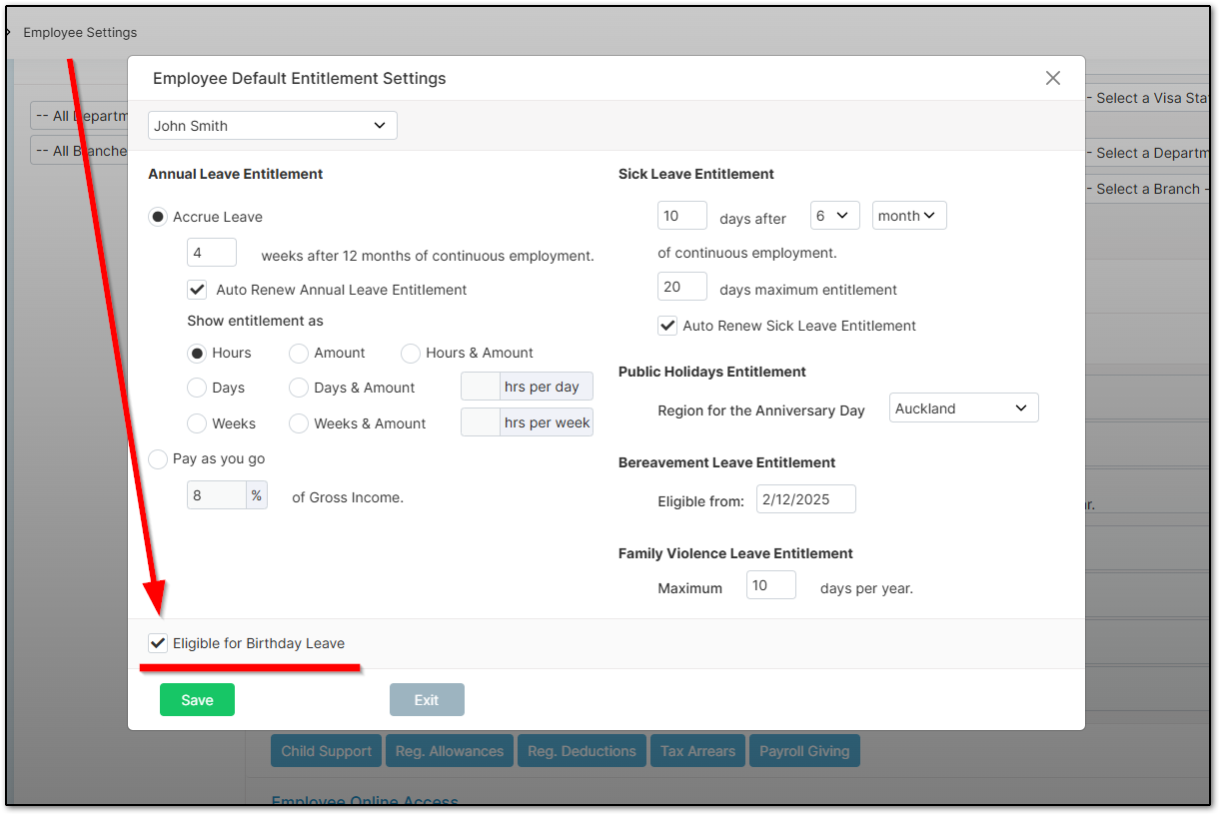
Task: Select Hours entitlement display option
Action: (x=197, y=353)
